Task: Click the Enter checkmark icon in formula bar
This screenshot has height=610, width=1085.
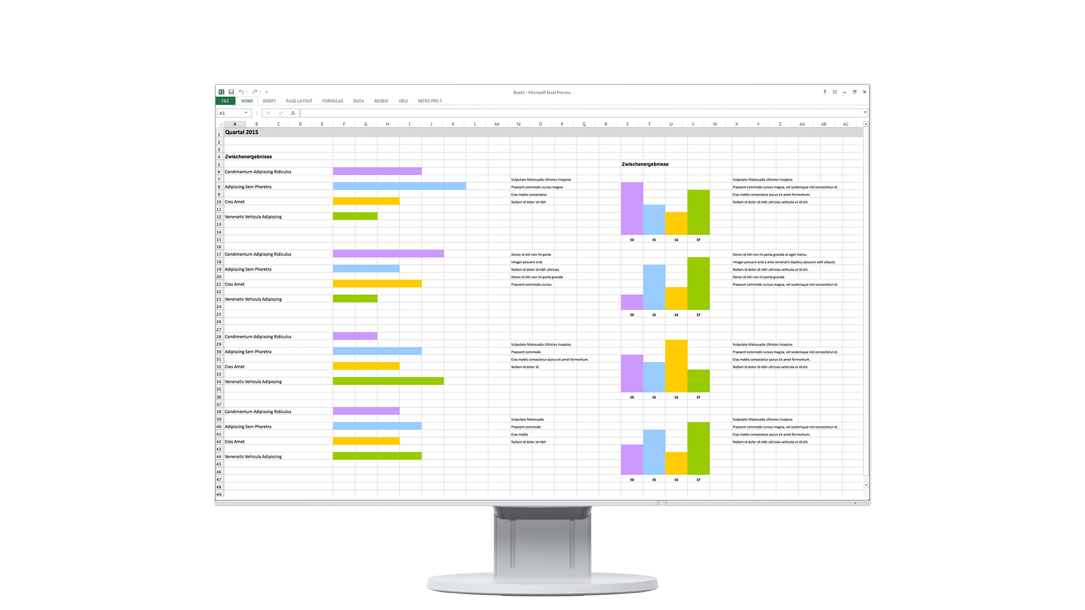Action: (x=281, y=113)
